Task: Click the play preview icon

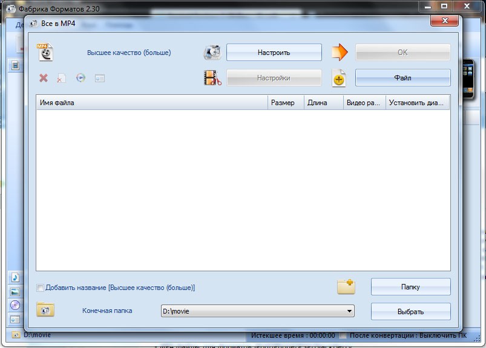Action: tap(81, 78)
